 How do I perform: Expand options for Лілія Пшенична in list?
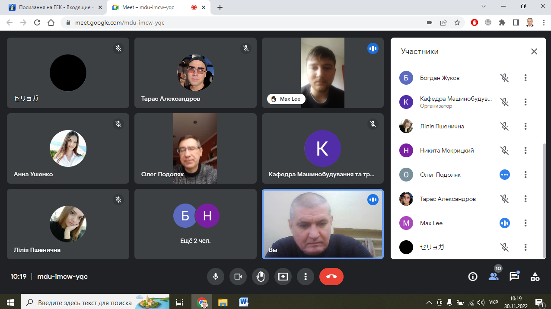526,126
